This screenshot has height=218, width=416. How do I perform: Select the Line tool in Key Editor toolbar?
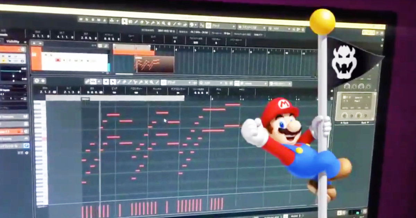(x=157, y=82)
